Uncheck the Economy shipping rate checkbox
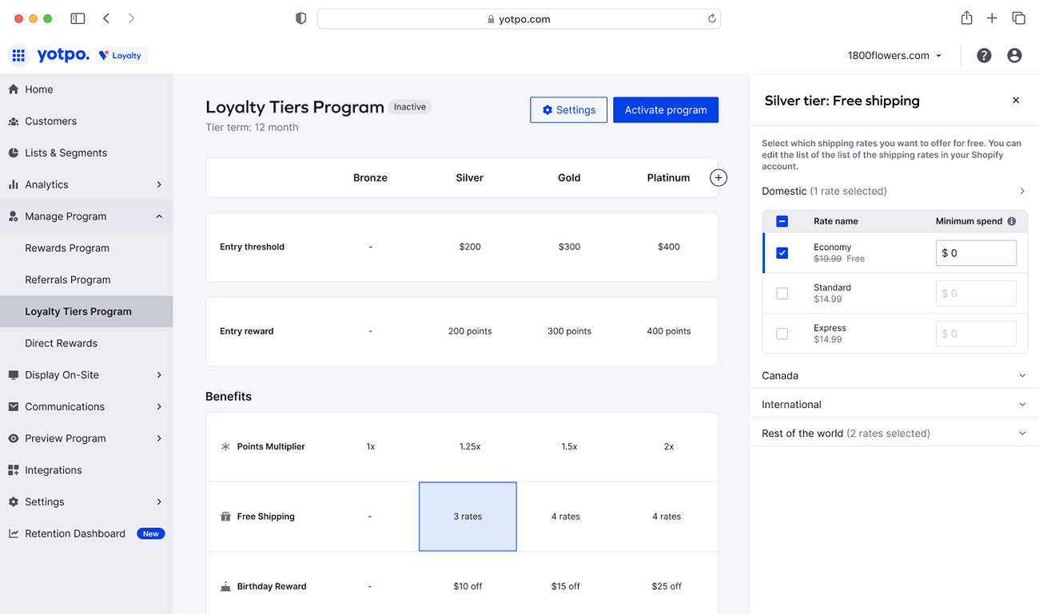The image size is (1039, 614). [782, 252]
